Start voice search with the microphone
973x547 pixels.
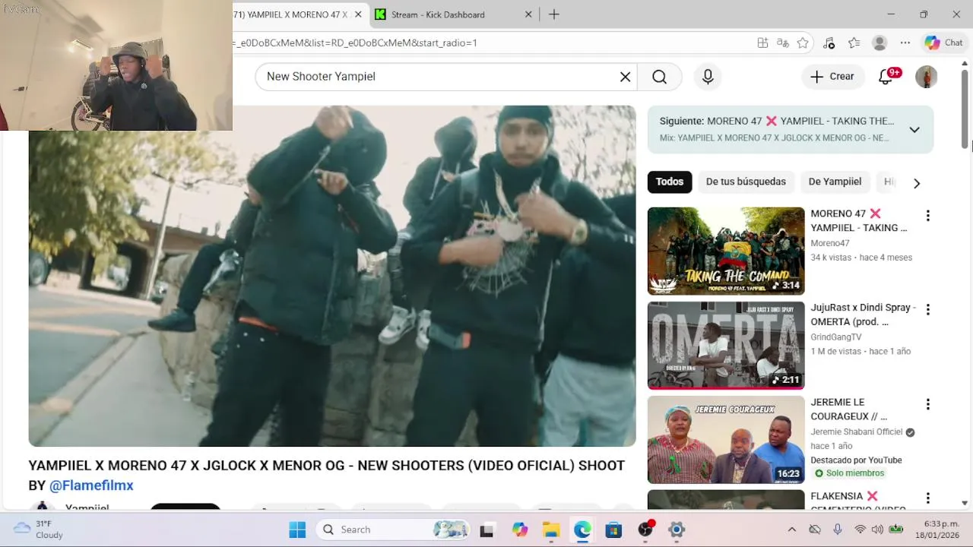[708, 77]
